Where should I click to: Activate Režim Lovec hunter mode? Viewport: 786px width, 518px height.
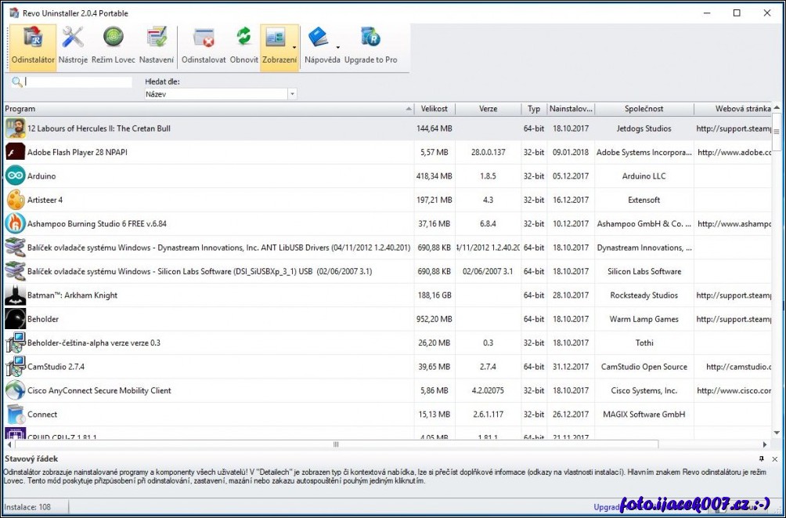point(114,46)
